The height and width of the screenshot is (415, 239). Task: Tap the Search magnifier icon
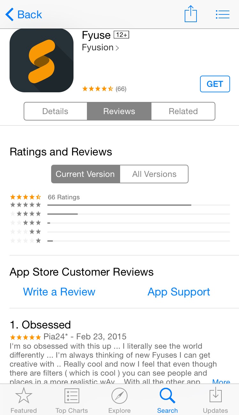(167, 396)
